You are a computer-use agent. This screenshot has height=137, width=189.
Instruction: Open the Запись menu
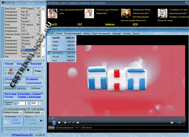(x=87, y=34)
